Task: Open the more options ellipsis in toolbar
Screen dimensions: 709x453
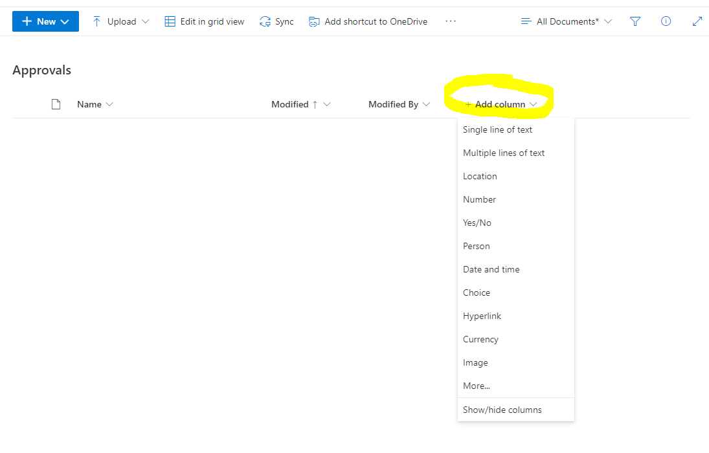Action: tap(451, 21)
